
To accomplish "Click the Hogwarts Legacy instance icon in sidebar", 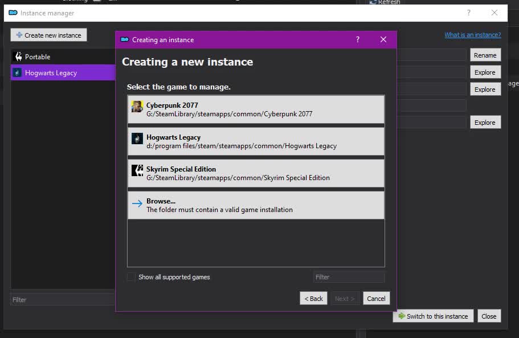I will point(18,73).
